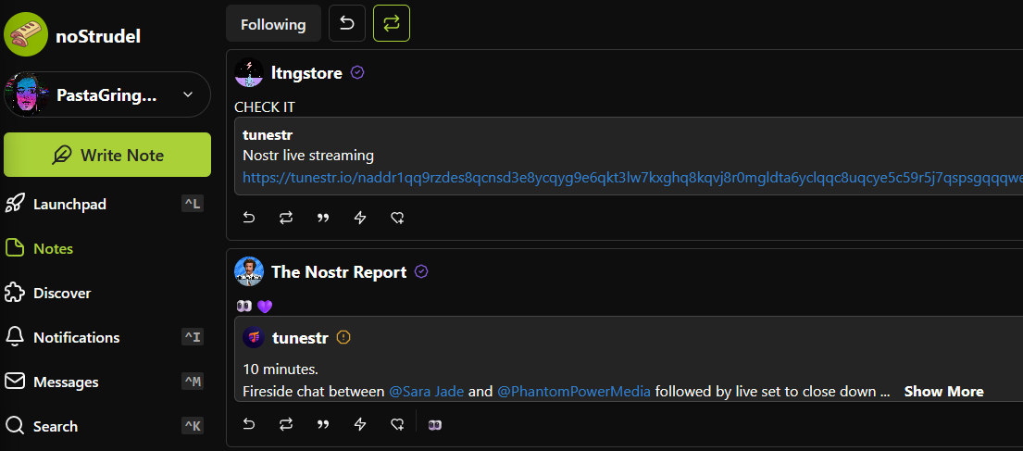
Task: Click the @PhantomPowerMedia mention
Action: pos(574,392)
